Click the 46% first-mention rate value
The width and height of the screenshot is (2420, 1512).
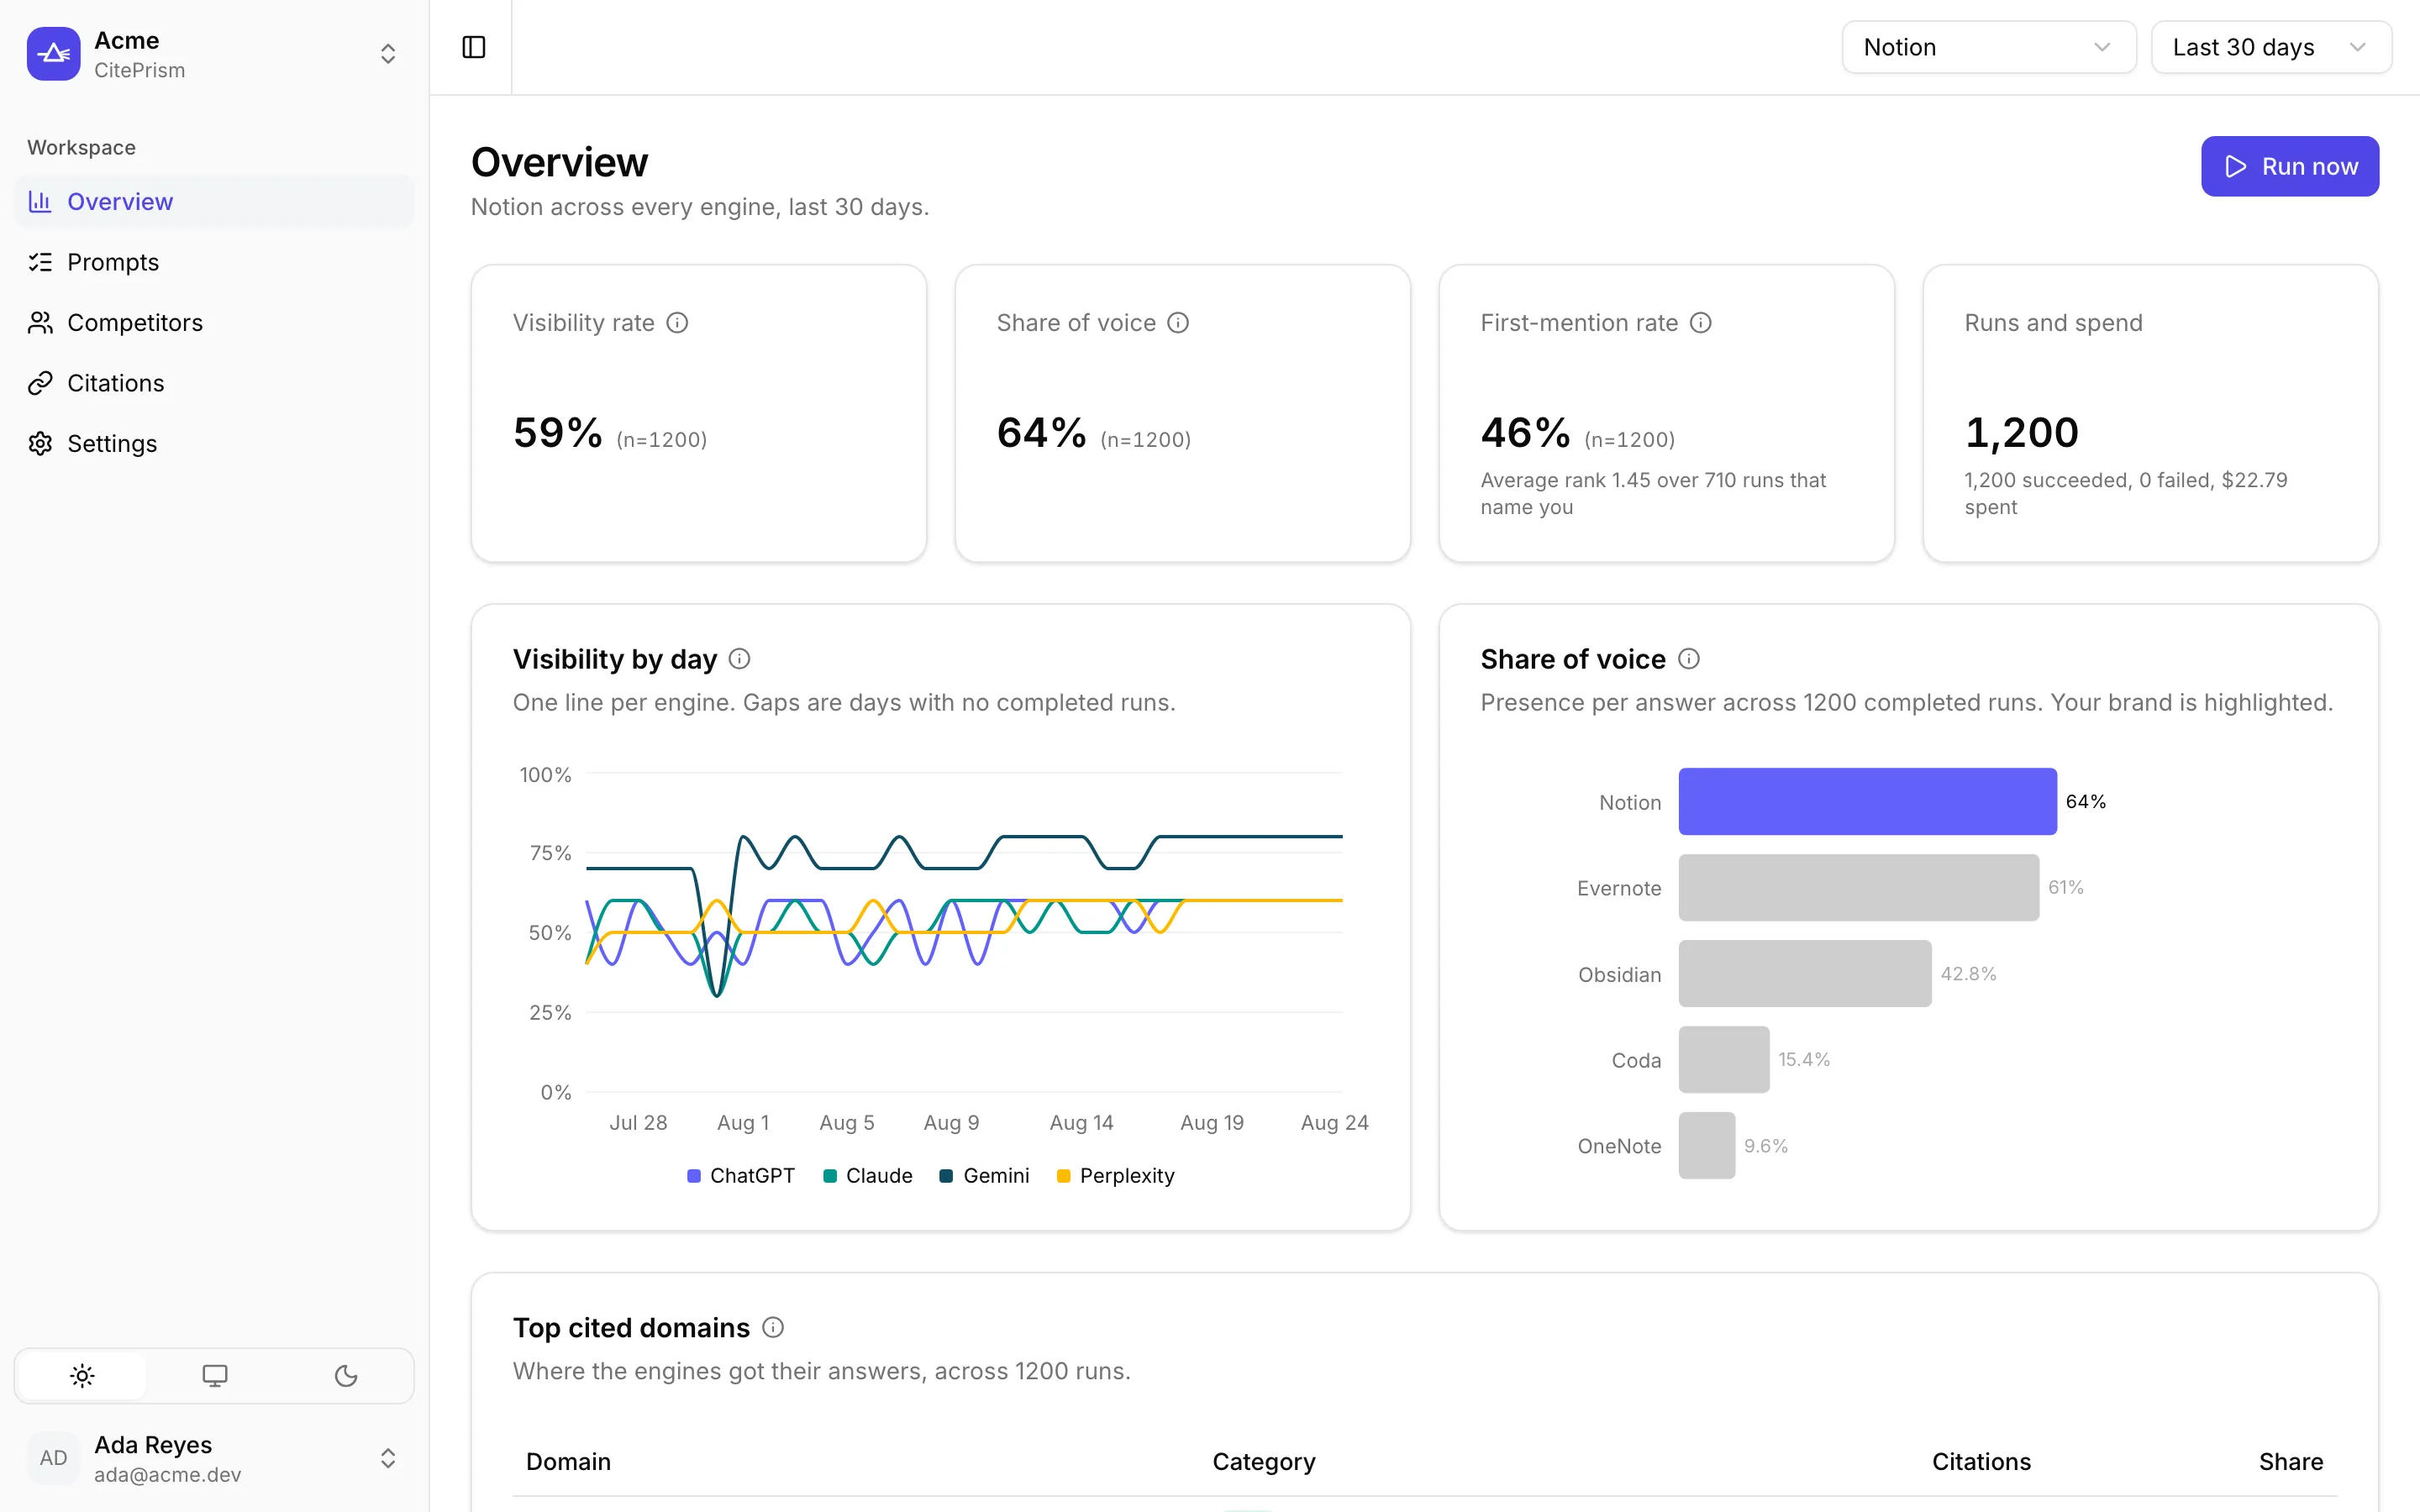(x=1525, y=433)
